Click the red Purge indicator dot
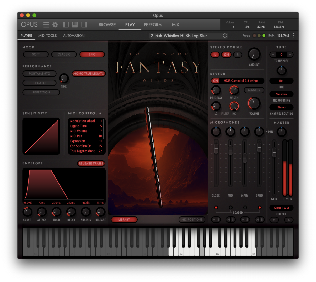This screenshot has height=282, width=316. pyautogui.click(x=254, y=36)
